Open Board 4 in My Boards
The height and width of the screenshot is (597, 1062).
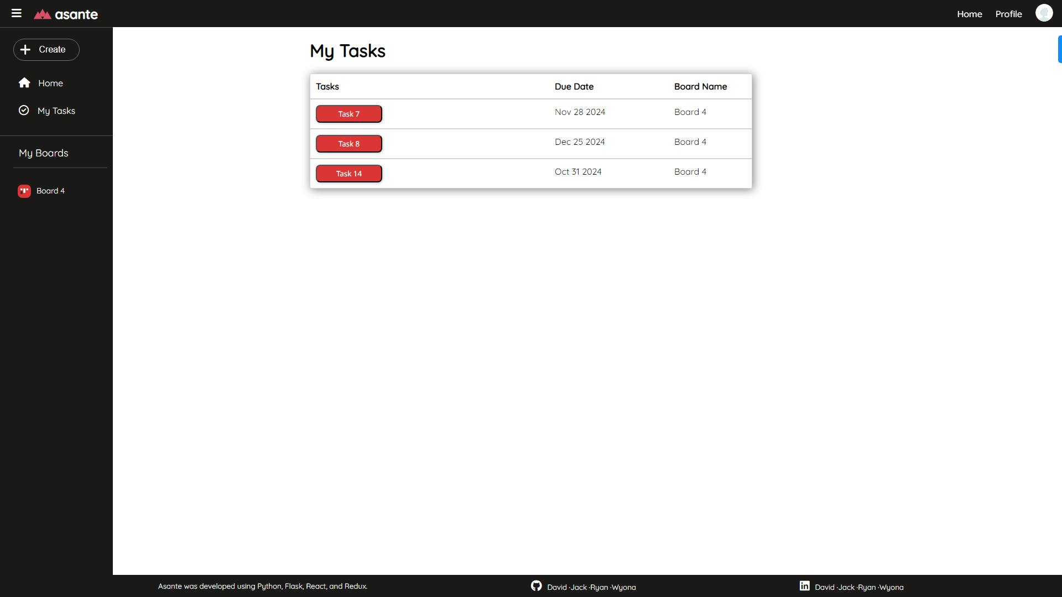[x=50, y=191]
